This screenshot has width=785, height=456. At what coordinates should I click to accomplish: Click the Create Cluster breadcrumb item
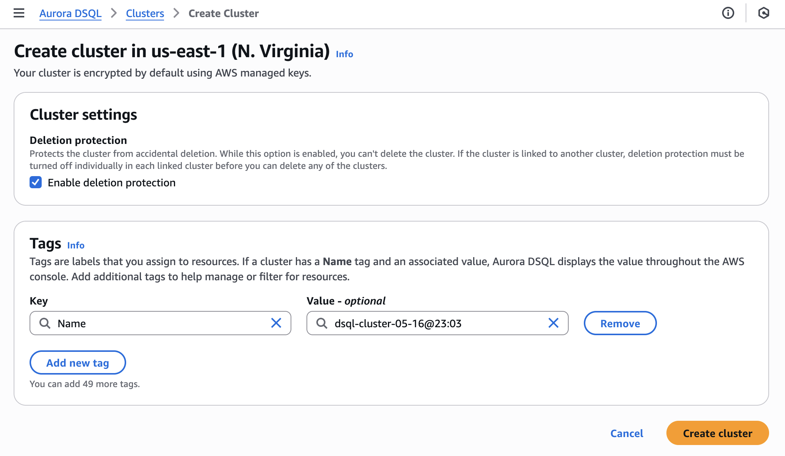coord(224,13)
